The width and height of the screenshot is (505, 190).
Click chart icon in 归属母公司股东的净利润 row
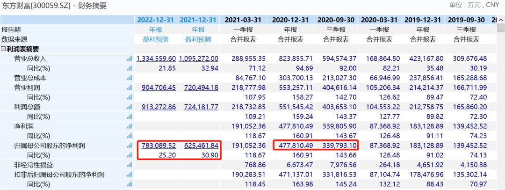tap(129, 146)
